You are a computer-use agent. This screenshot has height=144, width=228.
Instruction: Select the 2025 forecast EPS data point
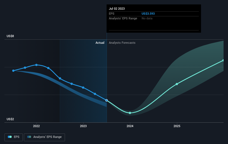(177, 84)
